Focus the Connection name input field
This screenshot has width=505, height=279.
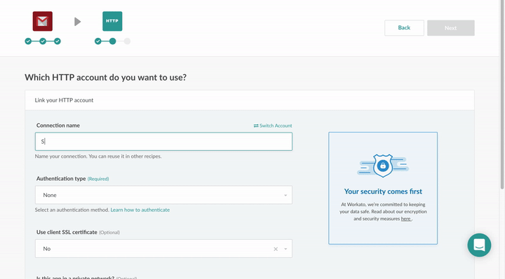(x=163, y=142)
